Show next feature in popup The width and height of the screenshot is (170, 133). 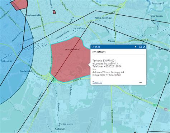[136, 47]
